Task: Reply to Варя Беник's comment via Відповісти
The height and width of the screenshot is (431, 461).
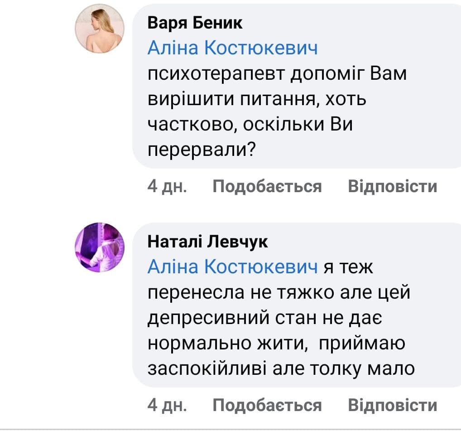Action: click(x=392, y=186)
